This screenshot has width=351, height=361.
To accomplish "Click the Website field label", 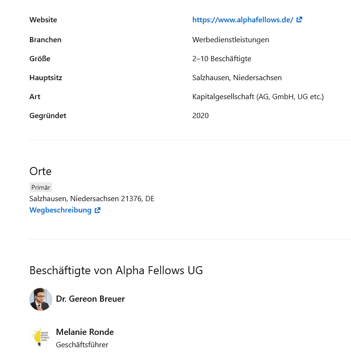I will (x=43, y=20).
